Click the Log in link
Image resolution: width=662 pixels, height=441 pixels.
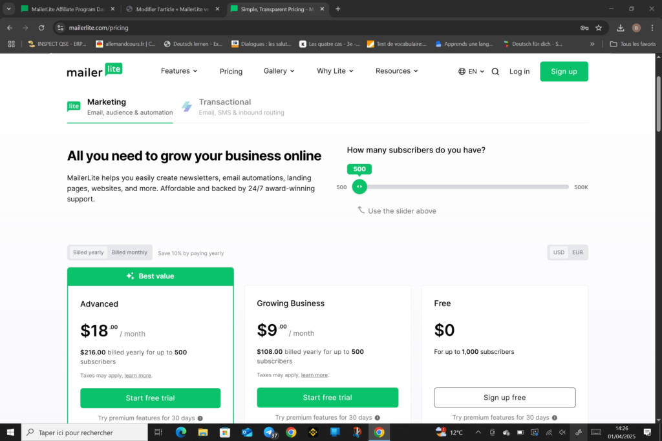(x=519, y=72)
